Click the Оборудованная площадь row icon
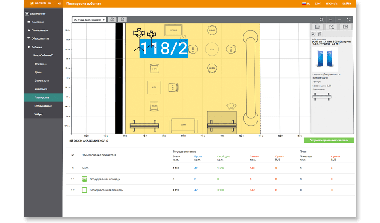The height and width of the screenshot is (223, 380). 84,179
